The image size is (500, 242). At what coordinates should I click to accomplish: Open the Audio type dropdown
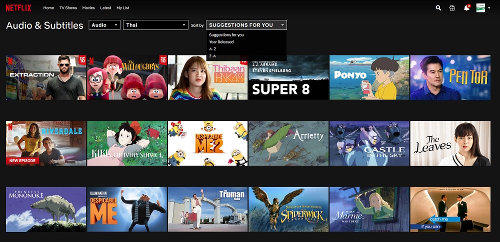104,25
